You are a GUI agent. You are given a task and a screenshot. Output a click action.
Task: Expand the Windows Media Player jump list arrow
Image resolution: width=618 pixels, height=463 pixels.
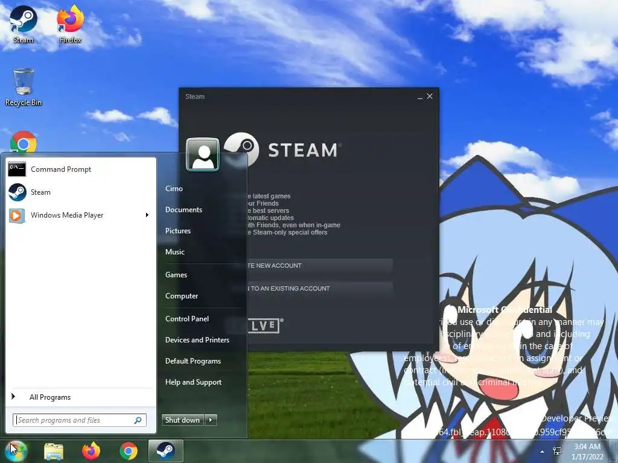click(x=147, y=215)
